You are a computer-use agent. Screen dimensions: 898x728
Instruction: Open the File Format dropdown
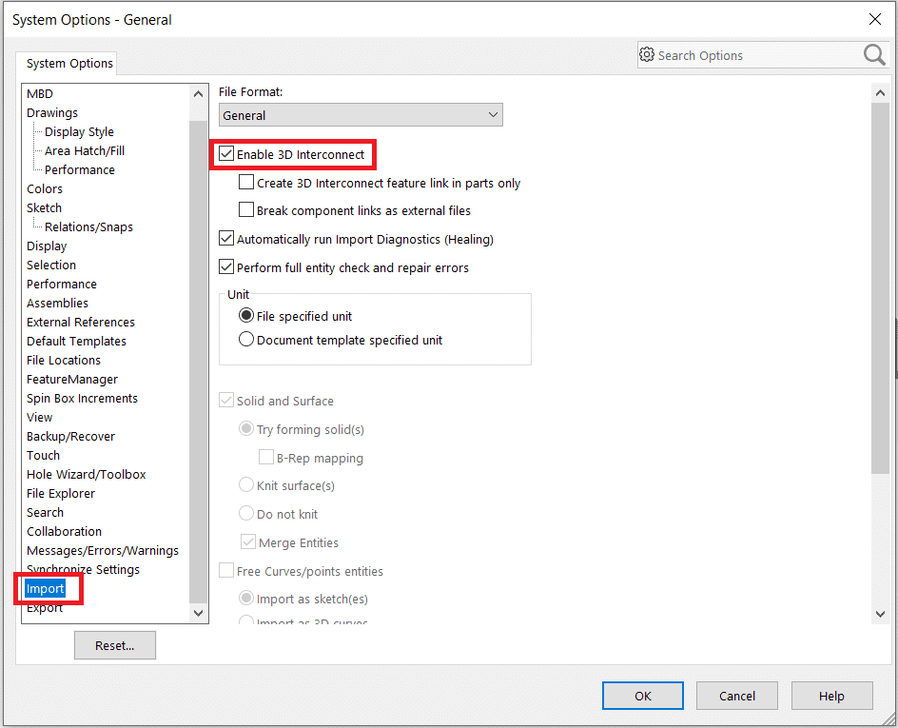(361, 115)
